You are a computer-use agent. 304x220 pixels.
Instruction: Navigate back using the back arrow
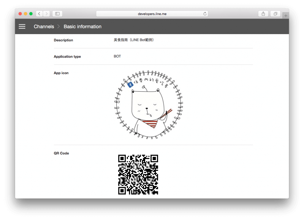click(39, 13)
